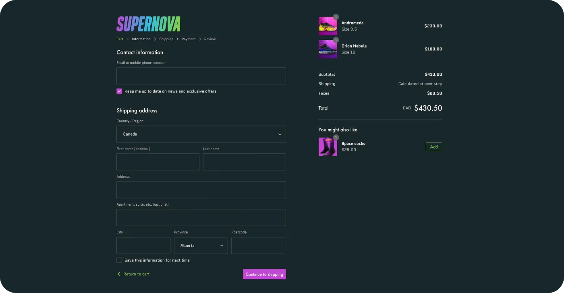Select Shipping in the breadcrumb navigation
Viewport: 564px width, 293px height.
(x=166, y=39)
